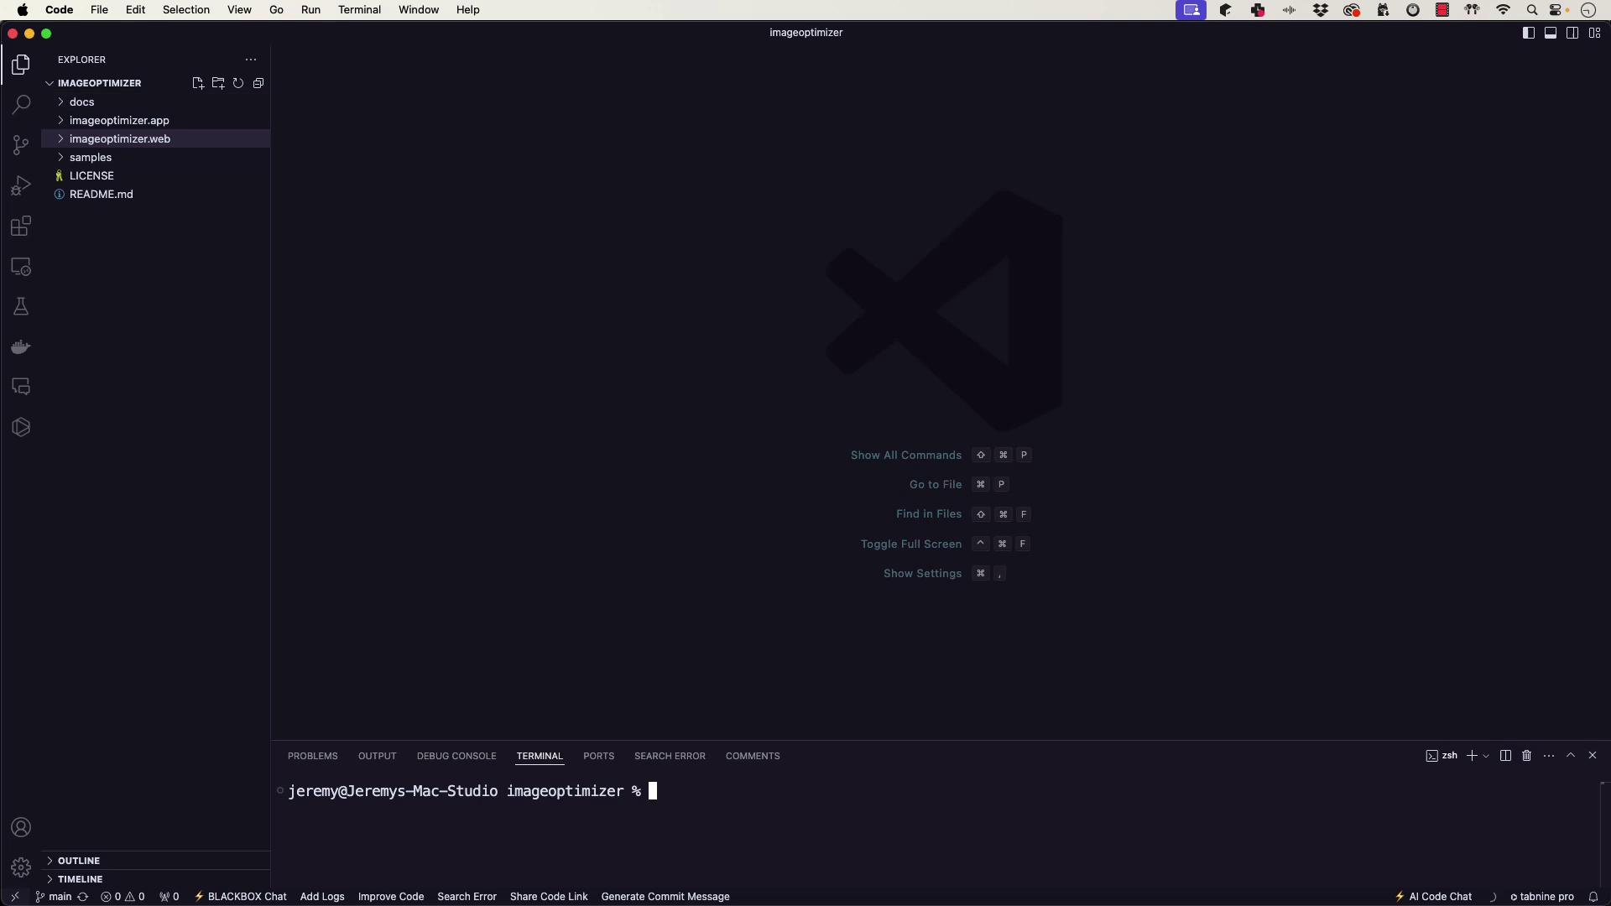Expand the docs folder
Screen dimensions: 1611x906
pyautogui.click(x=156, y=102)
